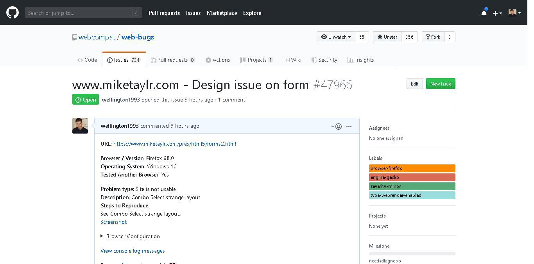Expand Browser Configuration details
Viewport: 534px width, 264px height.
click(130, 236)
